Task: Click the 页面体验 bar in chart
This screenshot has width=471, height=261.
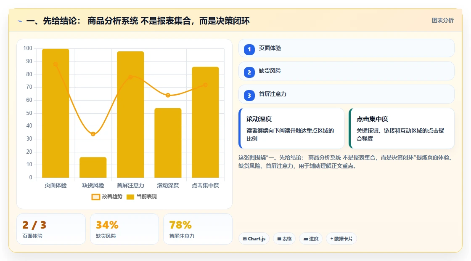Action: (x=56, y=113)
